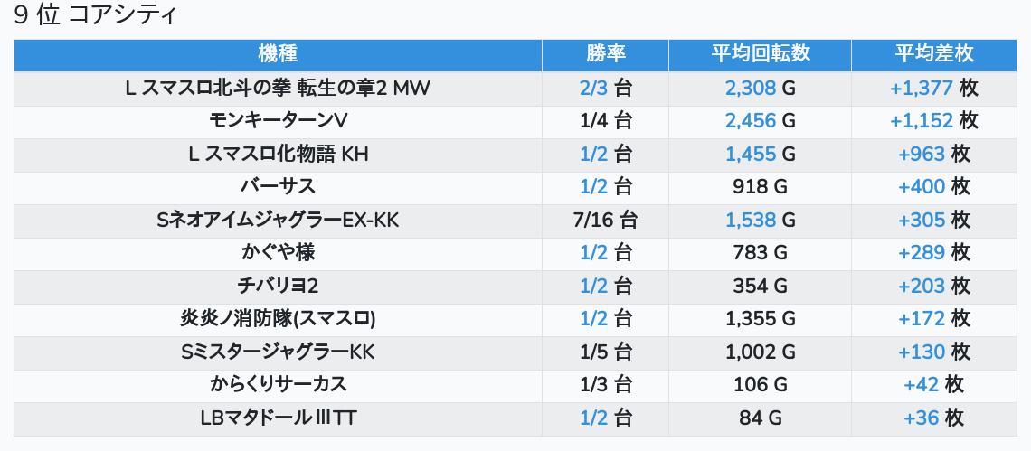Click the +963 difference link
Image resolution: width=1031 pixels, height=451 pixels.
pos(921,155)
